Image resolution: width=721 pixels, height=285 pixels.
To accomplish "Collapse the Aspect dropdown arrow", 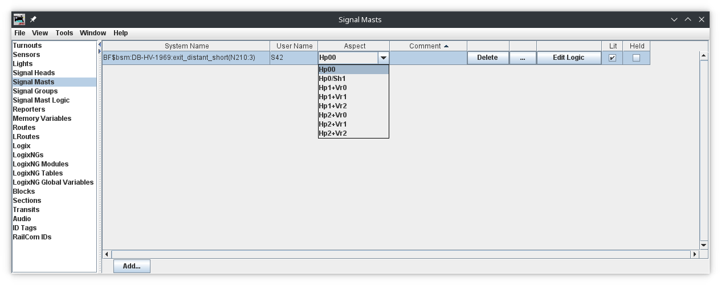I will pyautogui.click(x=384, y=58).
